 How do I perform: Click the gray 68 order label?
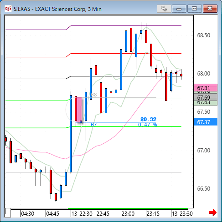click(93, 95)
